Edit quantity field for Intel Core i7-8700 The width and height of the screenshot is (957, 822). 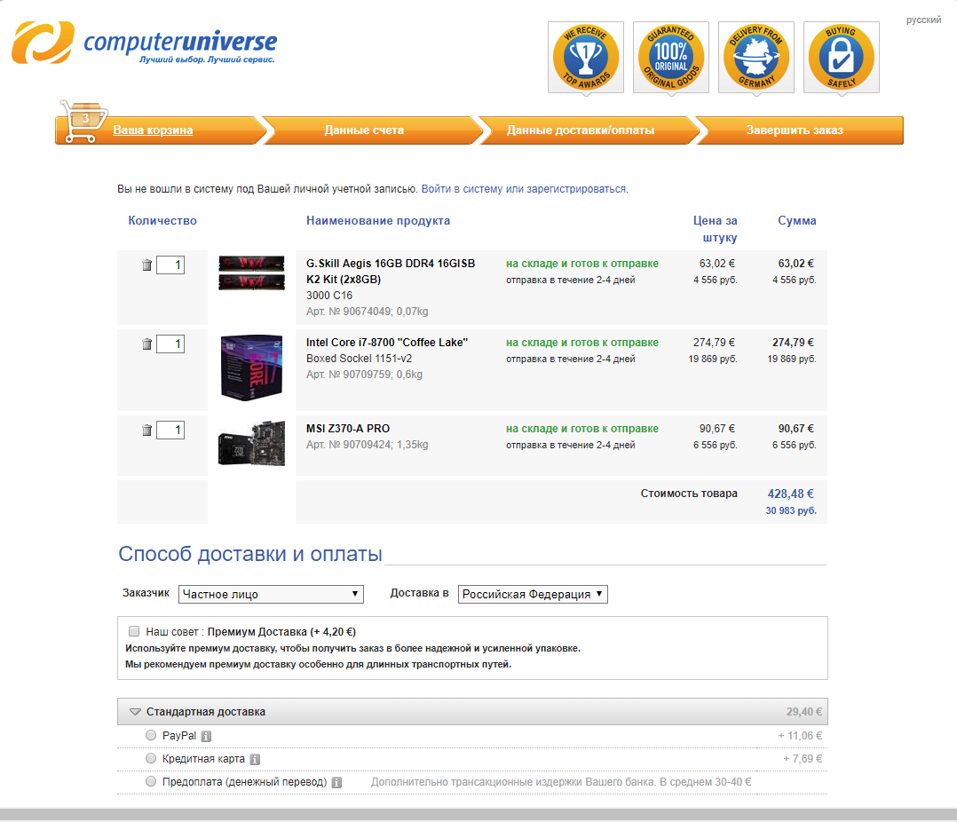170,344
